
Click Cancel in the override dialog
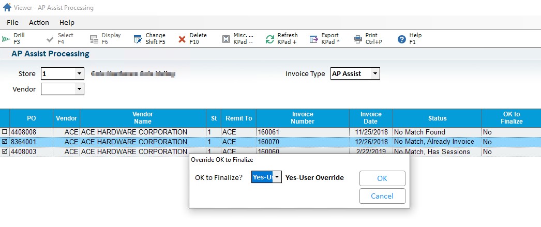[x=382, y=196]
